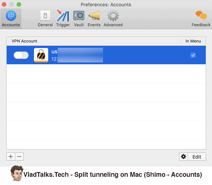
Task: Open the Vault preferences pane
Action: pyautogui.click(x=79, y=18)
